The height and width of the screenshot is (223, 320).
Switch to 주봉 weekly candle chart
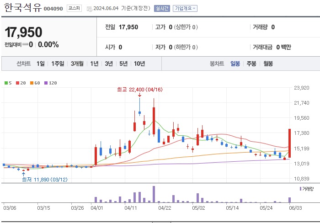tap(251, 64)
